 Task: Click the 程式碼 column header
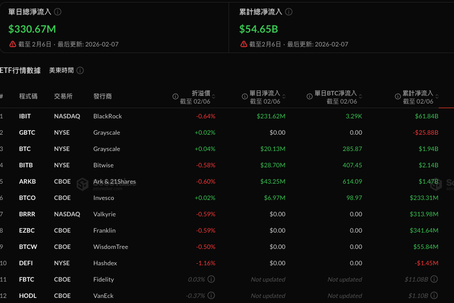point(28,96)
